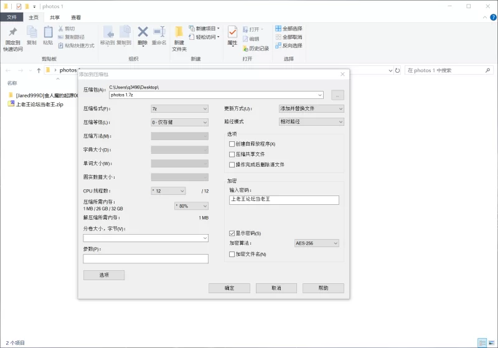This screenshot has height=348, width=498.
Task: Click the 固定到快速访问 pin icon
Action: click(x=12, y=32)
